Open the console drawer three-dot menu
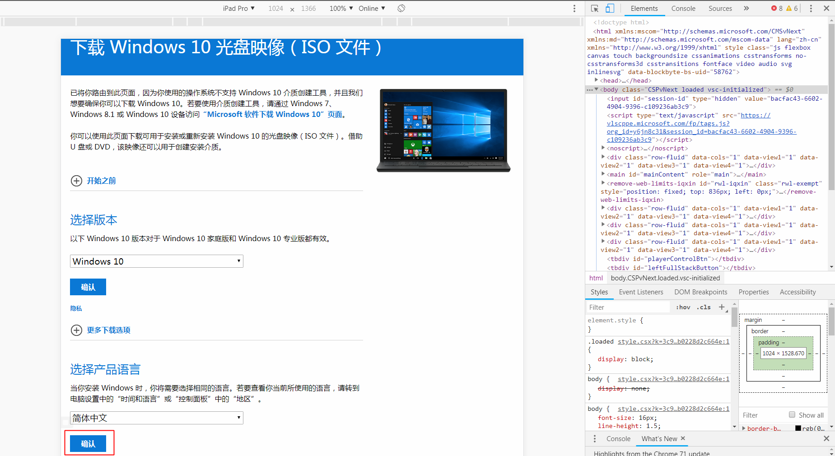The image size is (835, 456). click(595, 438)
